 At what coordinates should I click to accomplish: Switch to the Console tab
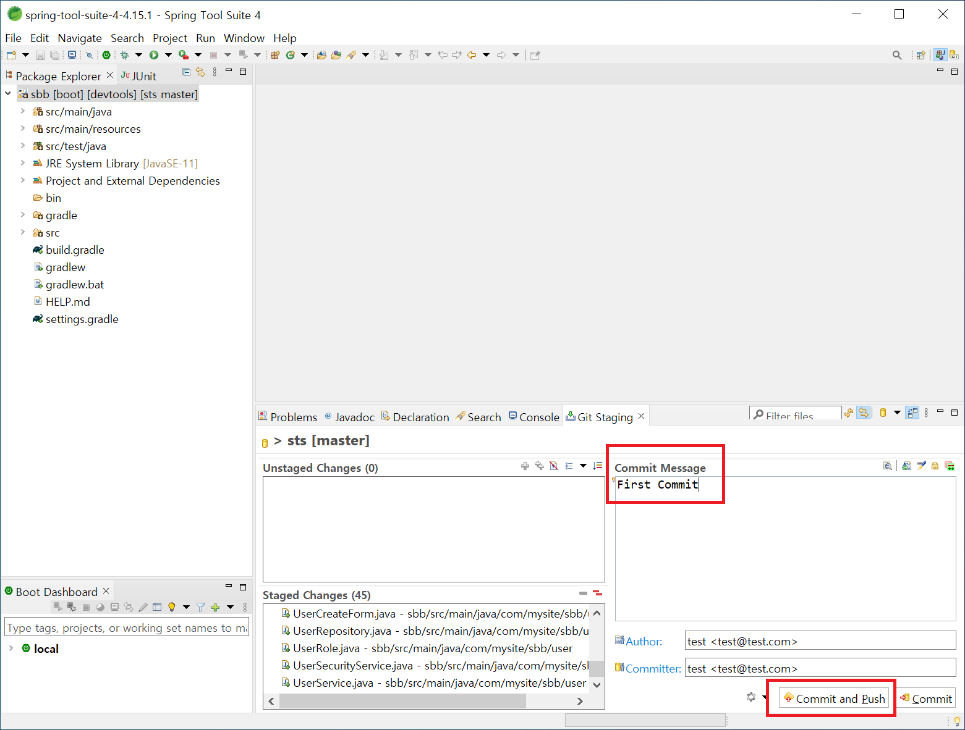[x=534, y=417]
